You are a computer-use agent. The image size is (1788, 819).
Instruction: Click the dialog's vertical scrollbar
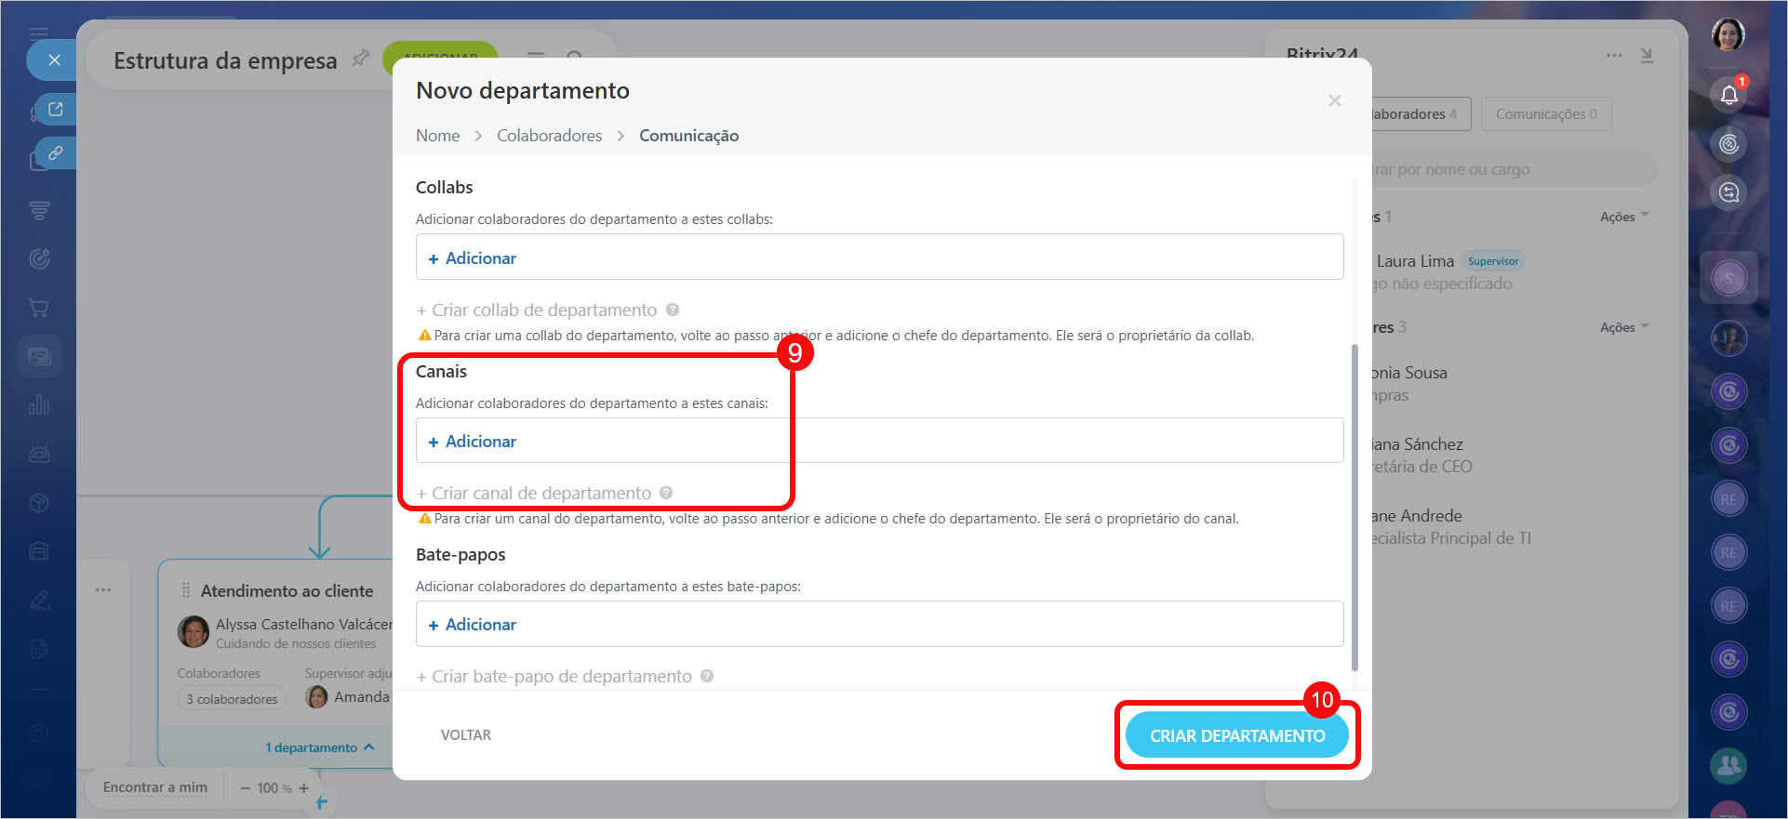[1354, 507]
